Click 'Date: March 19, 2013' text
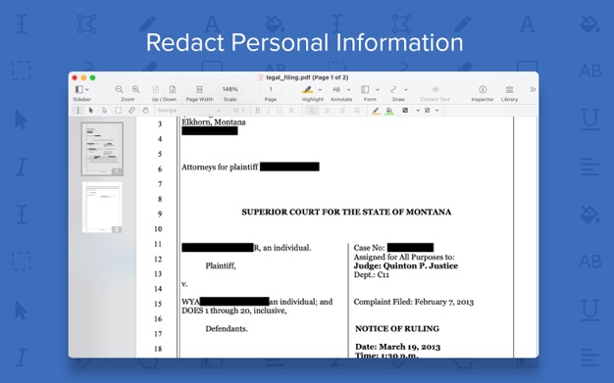The height and width of the screenshot is (383, 614). click(x=397, y=347)
